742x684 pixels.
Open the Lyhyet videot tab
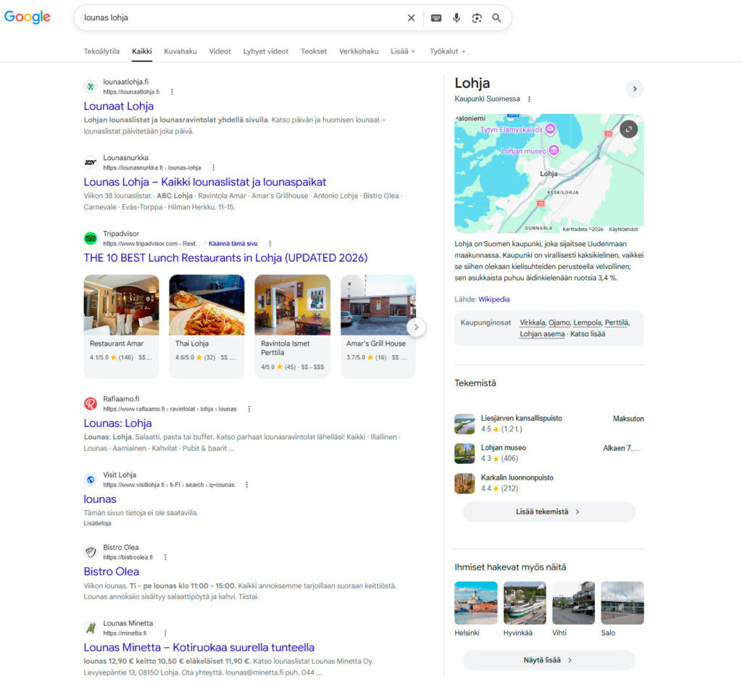(265, 51)
